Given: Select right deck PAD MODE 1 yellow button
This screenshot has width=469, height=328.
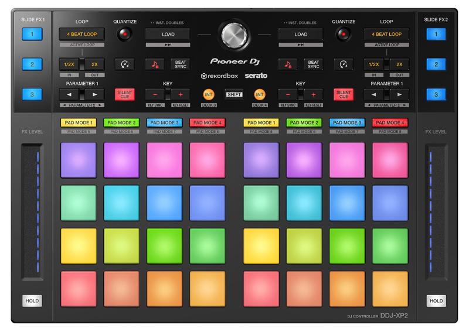Looking at the screenshot, I should 261,123.
